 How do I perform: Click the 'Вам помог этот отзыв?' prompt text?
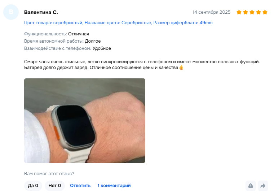pyautogui.click(x=49, y=174)
